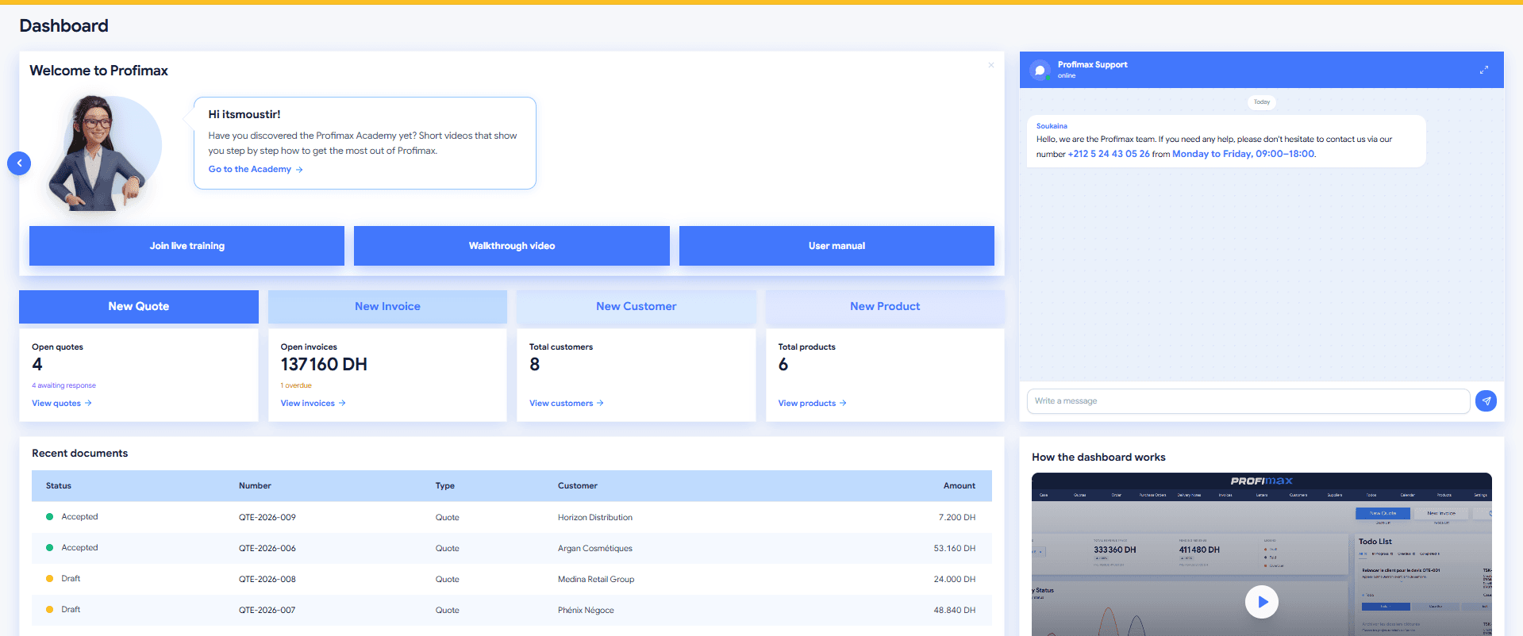Click the Profimax Support avatar icon
The image size is (1523, 636).
click(1040, 70)
